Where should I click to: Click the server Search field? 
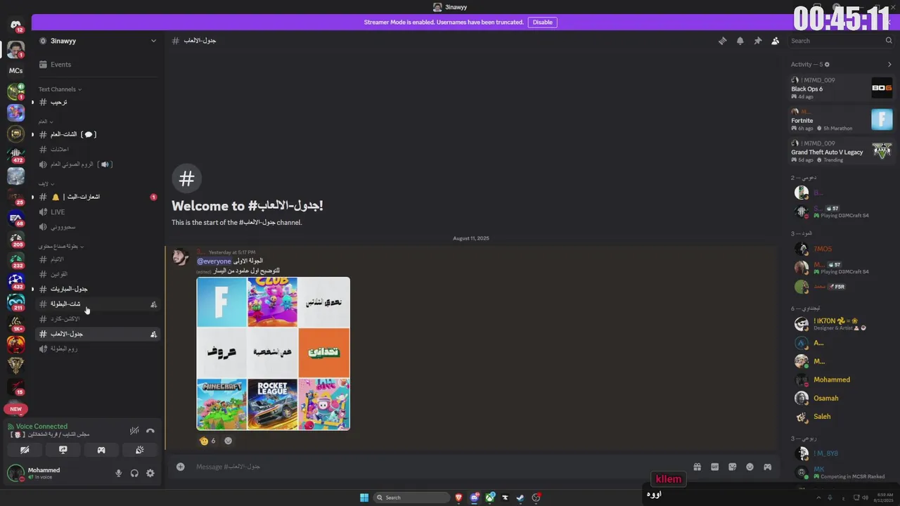pos(840,41)
